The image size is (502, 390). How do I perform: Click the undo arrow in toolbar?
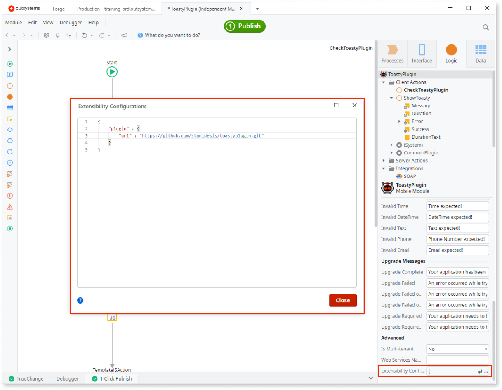click(84, 35)
